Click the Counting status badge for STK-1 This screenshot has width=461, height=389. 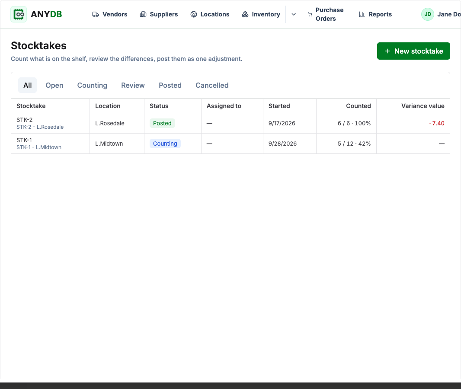click(x=165, y=143)
